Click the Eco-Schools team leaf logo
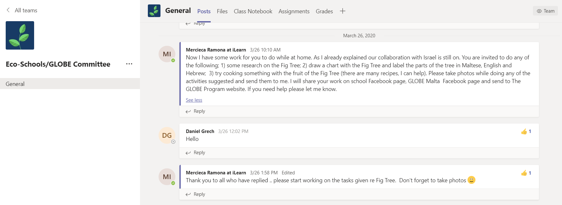562x205 pixels. point(20,35)
